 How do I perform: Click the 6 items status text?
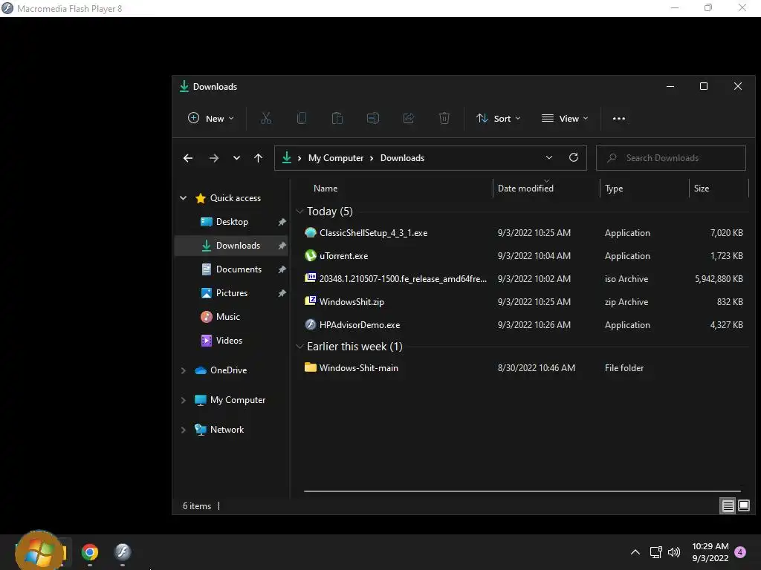196,506
